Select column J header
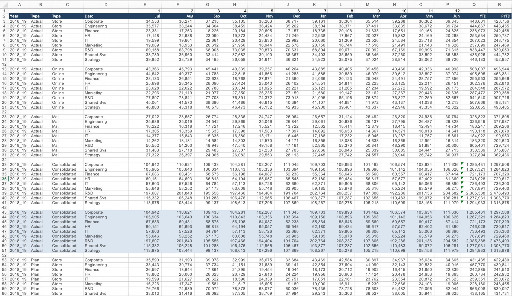 point(288,5)
